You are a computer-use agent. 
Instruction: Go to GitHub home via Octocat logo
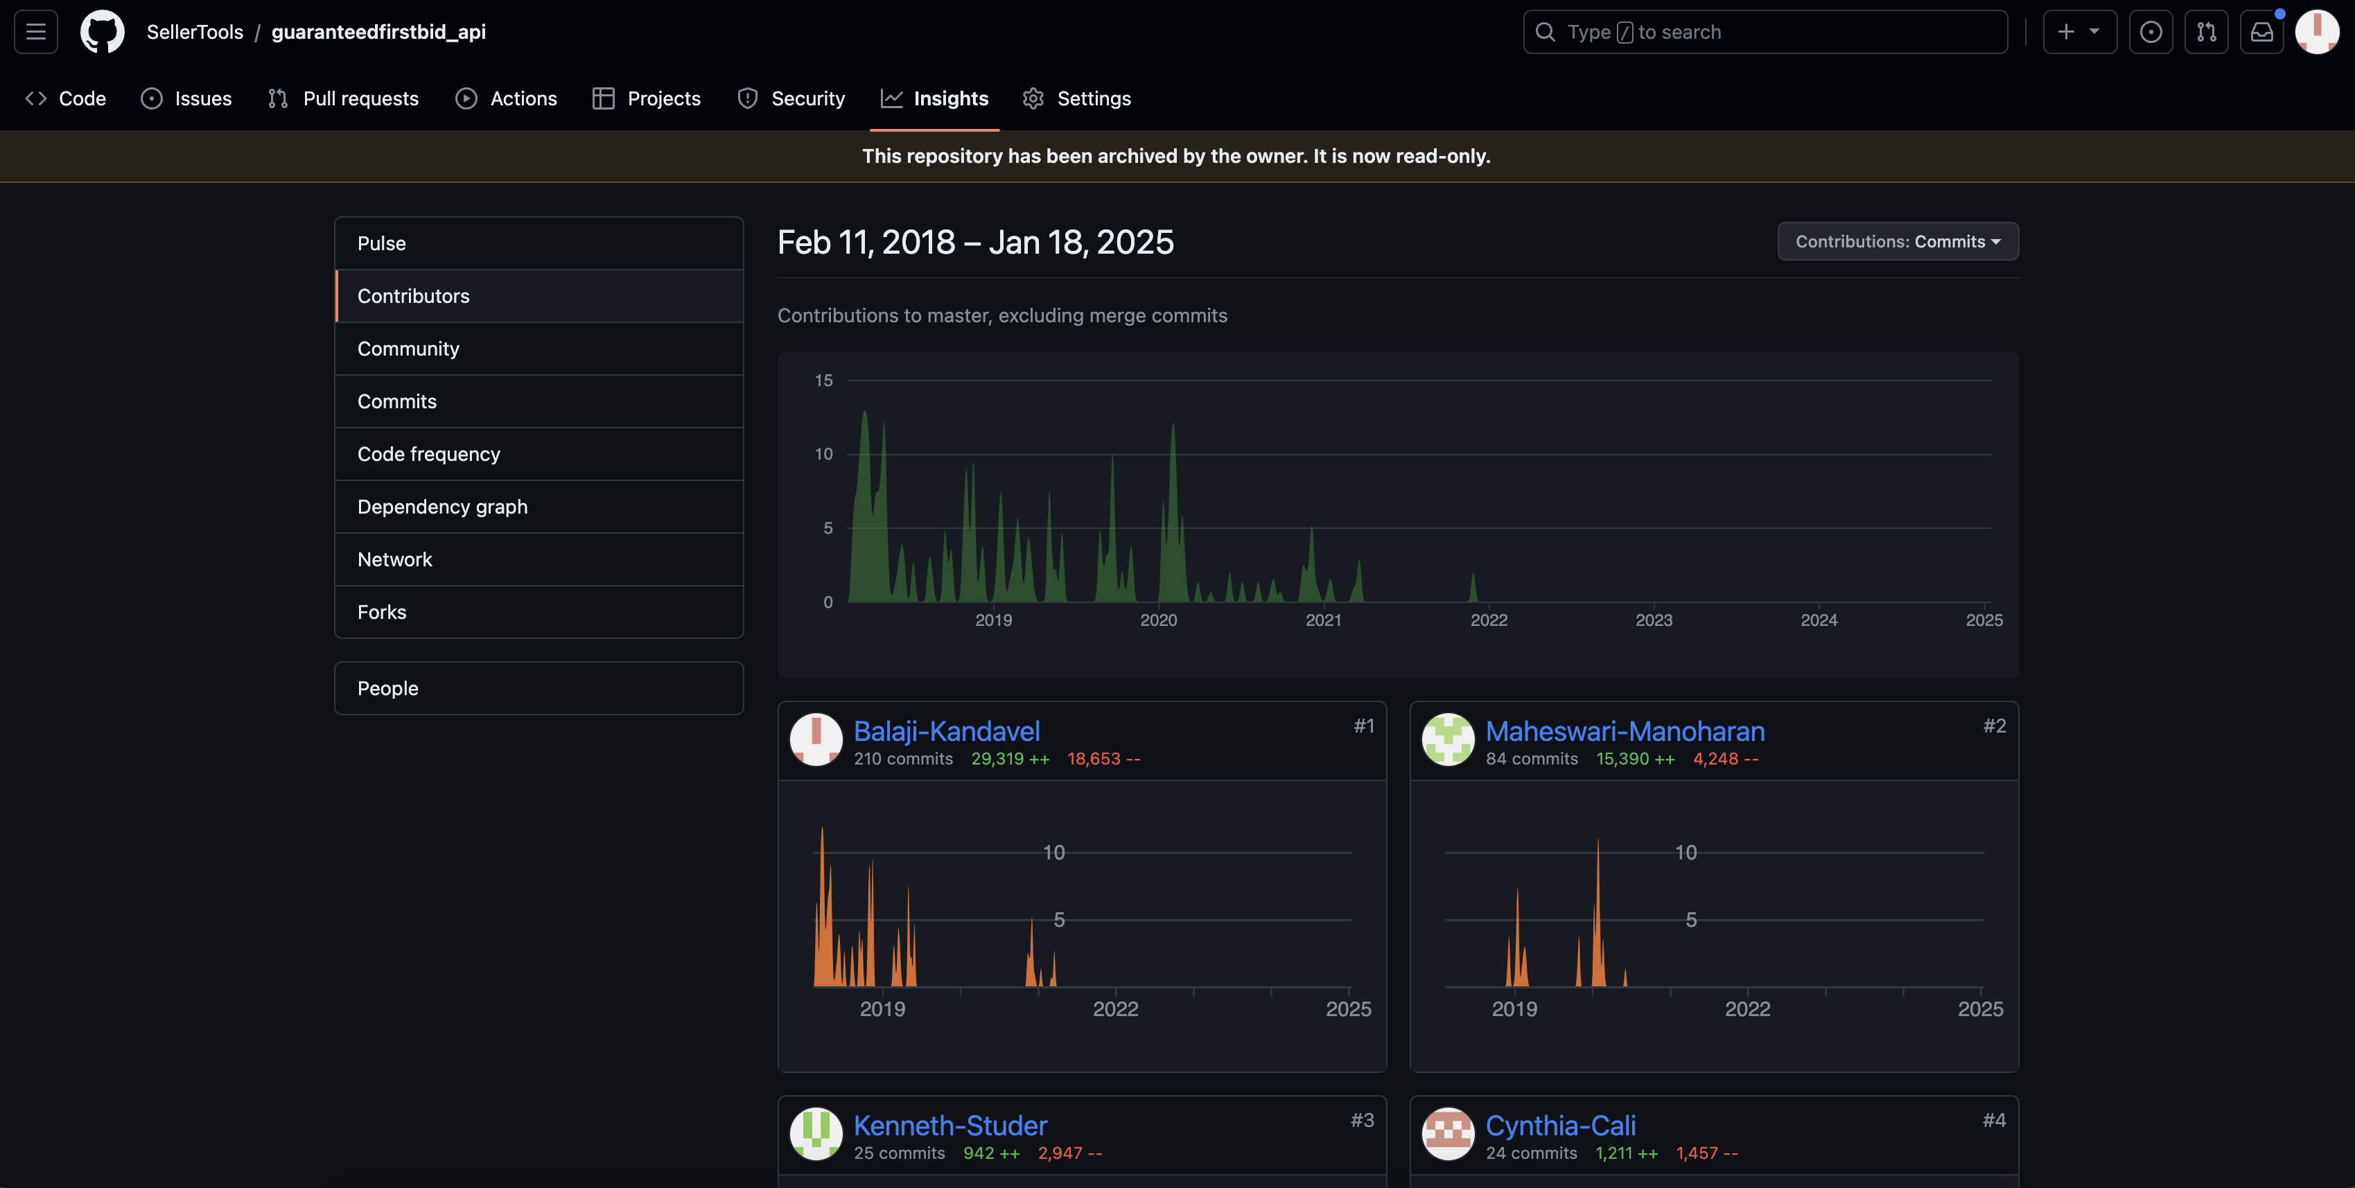coord(103,32)
